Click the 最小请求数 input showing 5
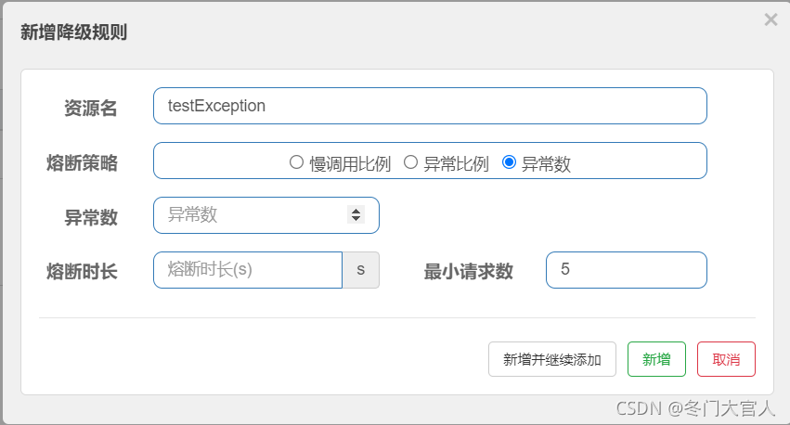 (x=627, y=270)
